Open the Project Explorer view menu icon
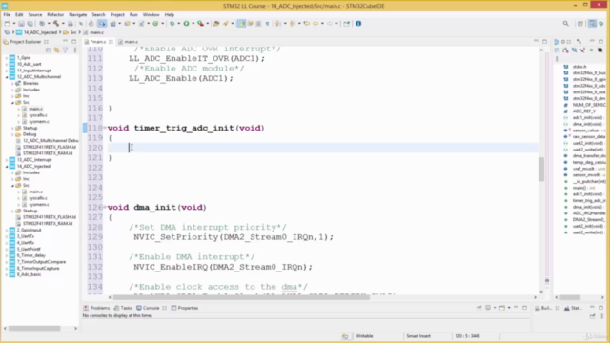The image size is (610, 343). tap(74, 50)
